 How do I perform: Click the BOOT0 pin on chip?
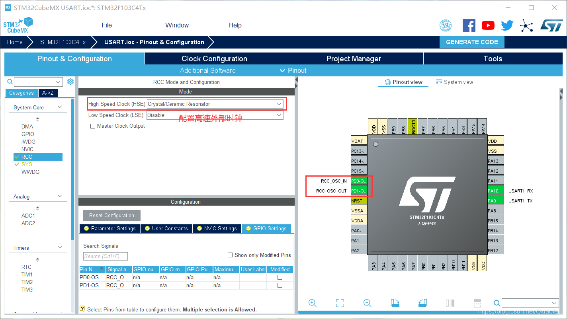click(x=413, y=126)
